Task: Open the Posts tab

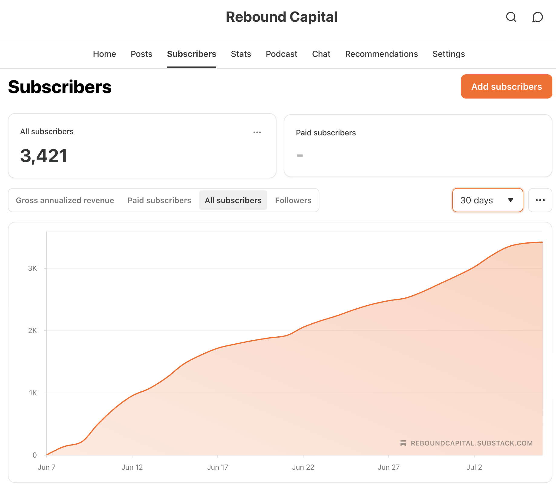Action: coord(141,54)
